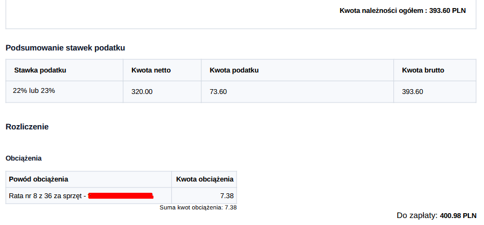Click the Kwota obciążenia column header
Screen dimensions: 484x225
pos(204,179)
